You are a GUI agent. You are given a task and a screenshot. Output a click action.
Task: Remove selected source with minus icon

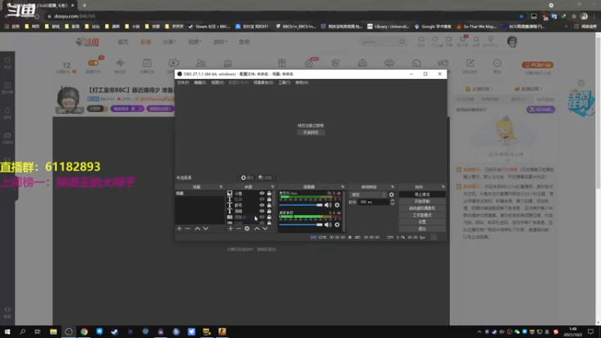(x=239, y=229)
